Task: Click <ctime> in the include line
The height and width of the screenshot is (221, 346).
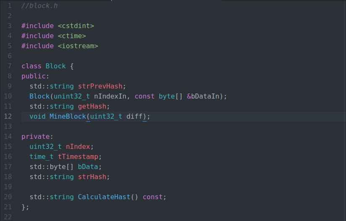Action: click(72, 36)
